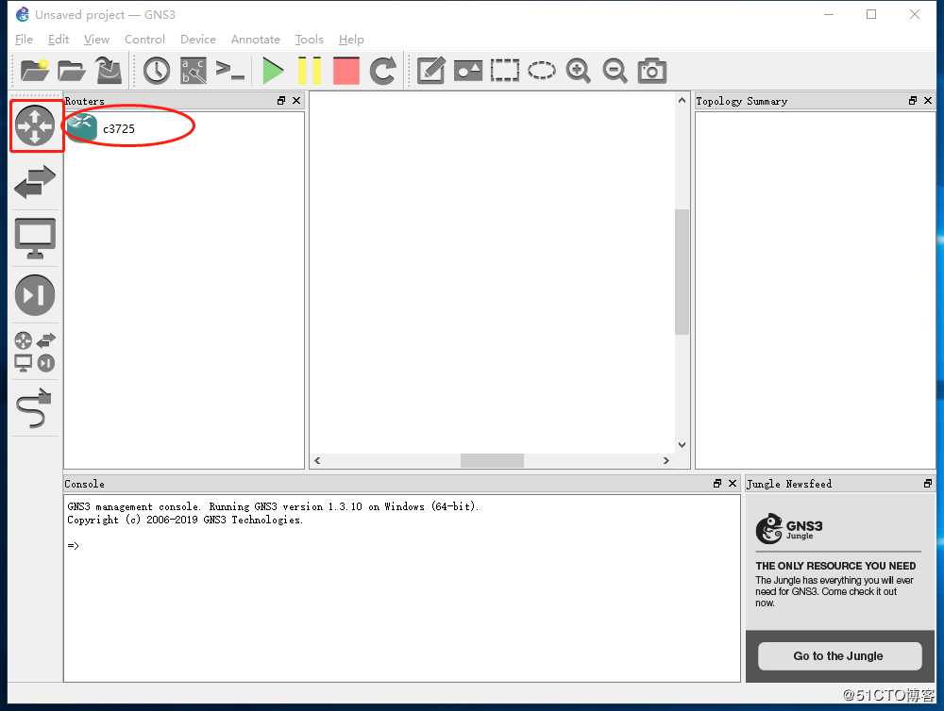Open the Control menu
Image resolution: width=944 pixels, height=711 pixels.
(x=144, y=39)
